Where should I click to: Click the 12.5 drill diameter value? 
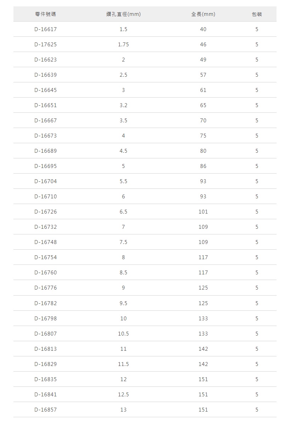[123, 395]
